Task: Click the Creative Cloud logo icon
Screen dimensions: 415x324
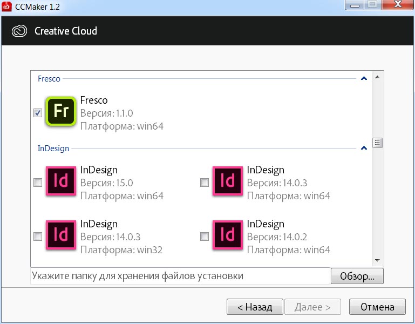Action: pos(19,31)
